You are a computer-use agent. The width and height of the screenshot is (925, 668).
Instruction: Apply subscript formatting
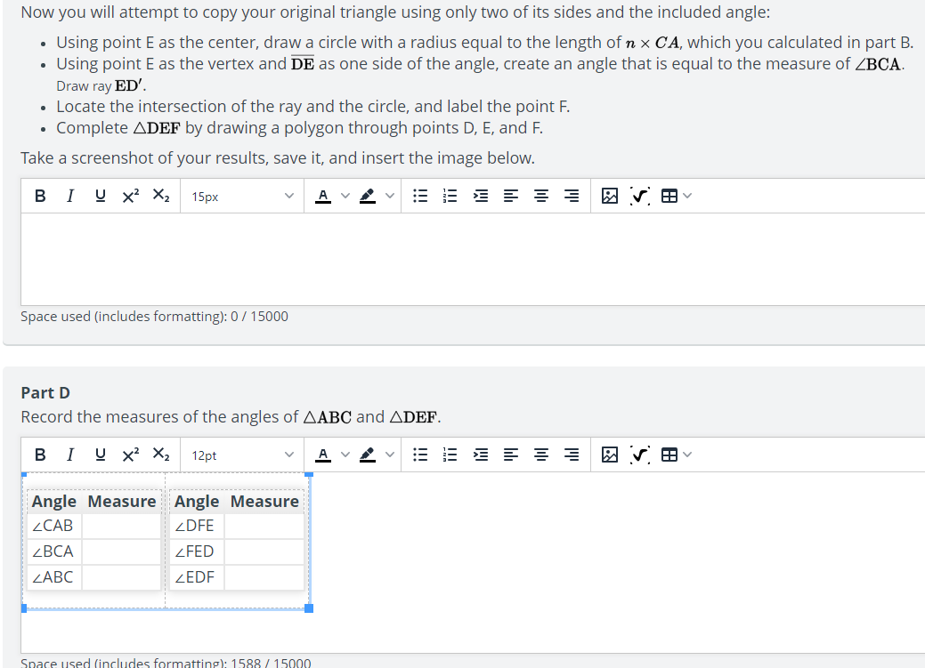(159, 196)
